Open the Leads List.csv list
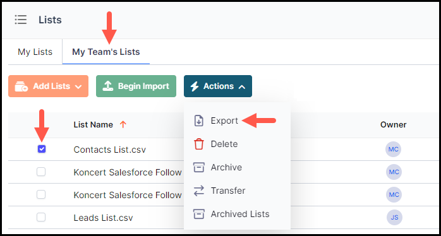 click(x=103, y=218)
